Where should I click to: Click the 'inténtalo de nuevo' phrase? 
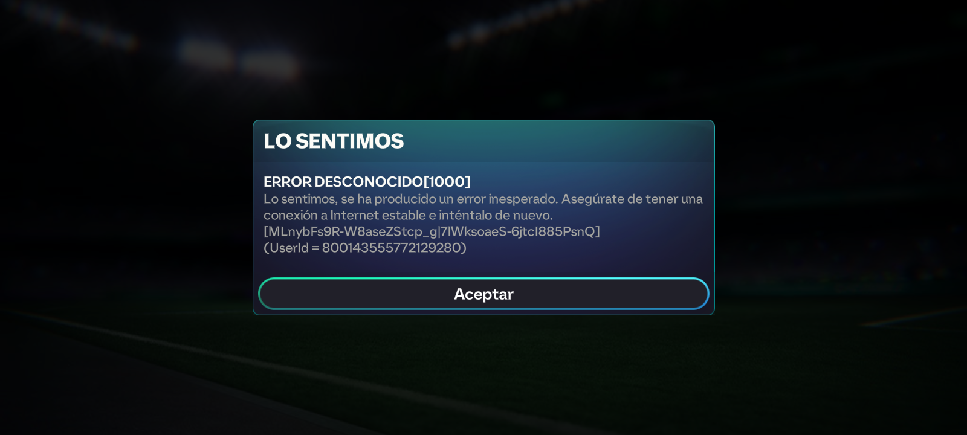[494, 215]
